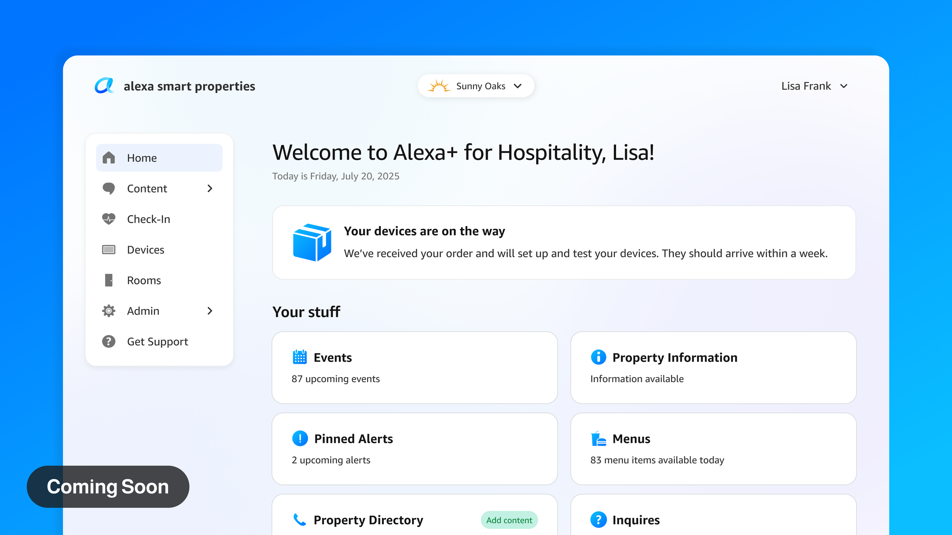The height and width of the screenshot is (535, 952).
Task: Click the welcome heading for Lisa
Action: pos(463,153)
